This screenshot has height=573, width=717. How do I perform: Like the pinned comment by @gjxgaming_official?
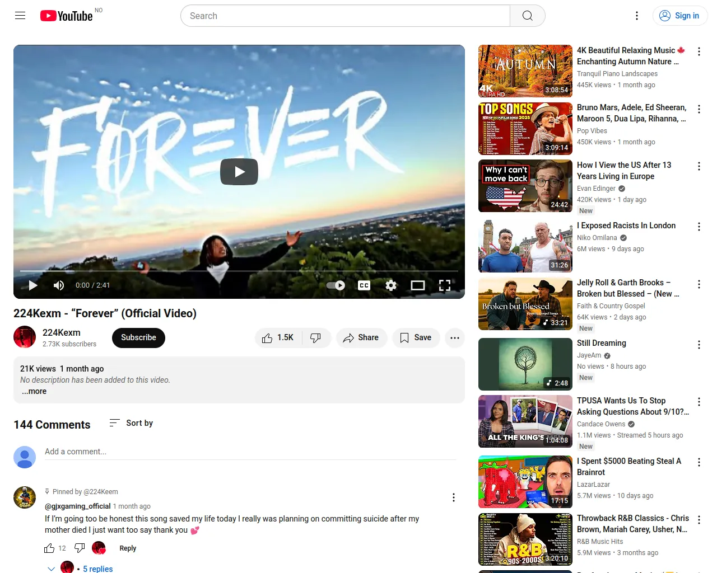[x=49, y=548]
